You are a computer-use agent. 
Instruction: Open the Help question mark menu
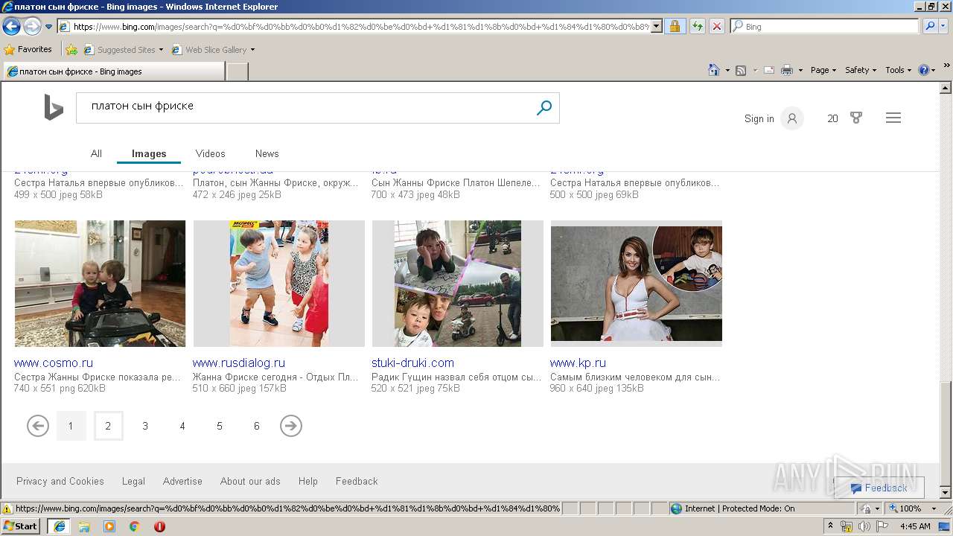click(x=927, y=70)
